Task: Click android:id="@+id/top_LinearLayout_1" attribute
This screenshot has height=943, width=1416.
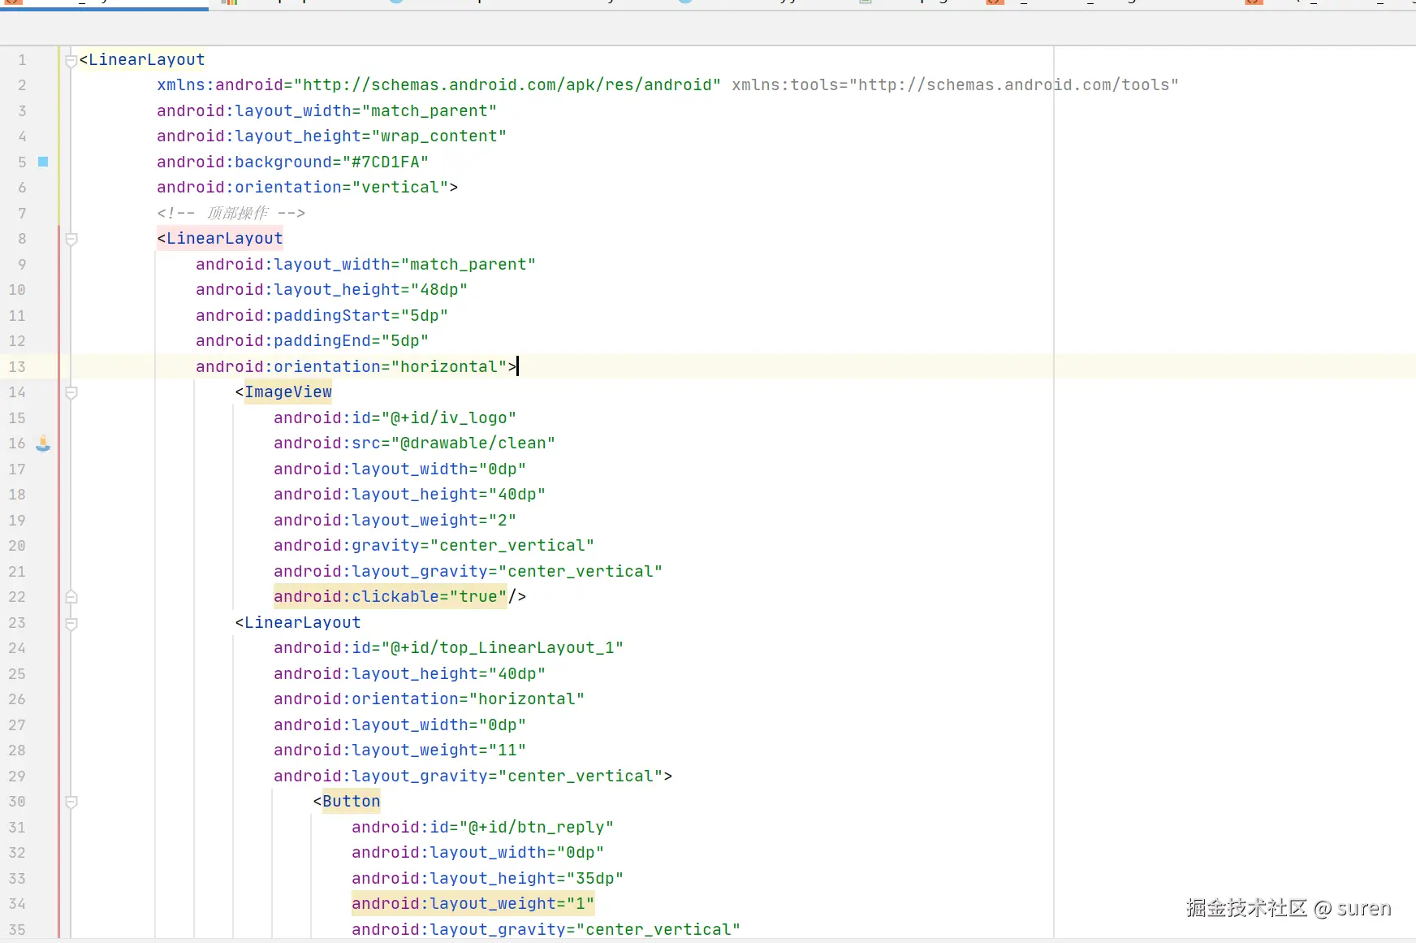Action: [448, 648]
